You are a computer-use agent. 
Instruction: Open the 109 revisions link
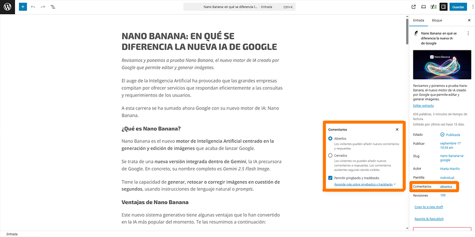pyautogui.click(x=443, y=196)
